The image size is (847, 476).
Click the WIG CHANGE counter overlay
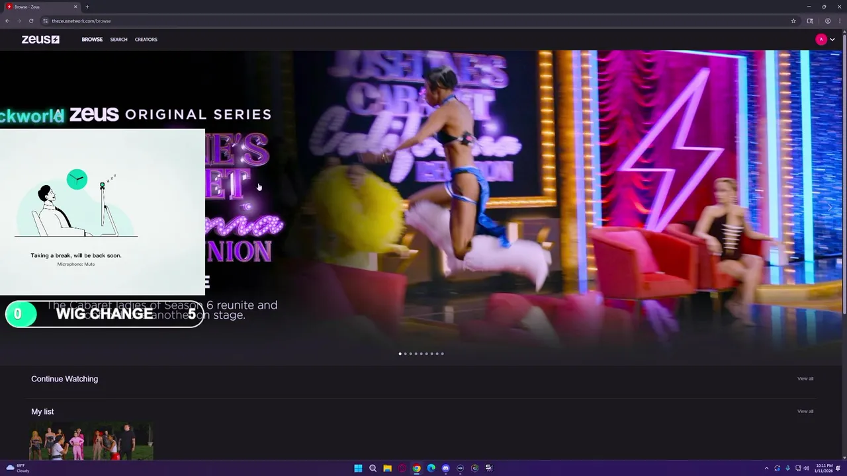click(x=105, y=314)
